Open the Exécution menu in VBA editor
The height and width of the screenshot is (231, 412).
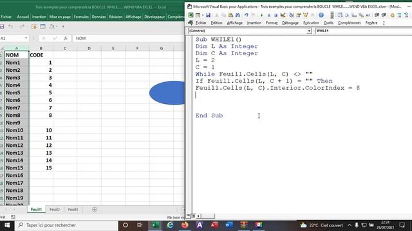[x=311, y=23]
